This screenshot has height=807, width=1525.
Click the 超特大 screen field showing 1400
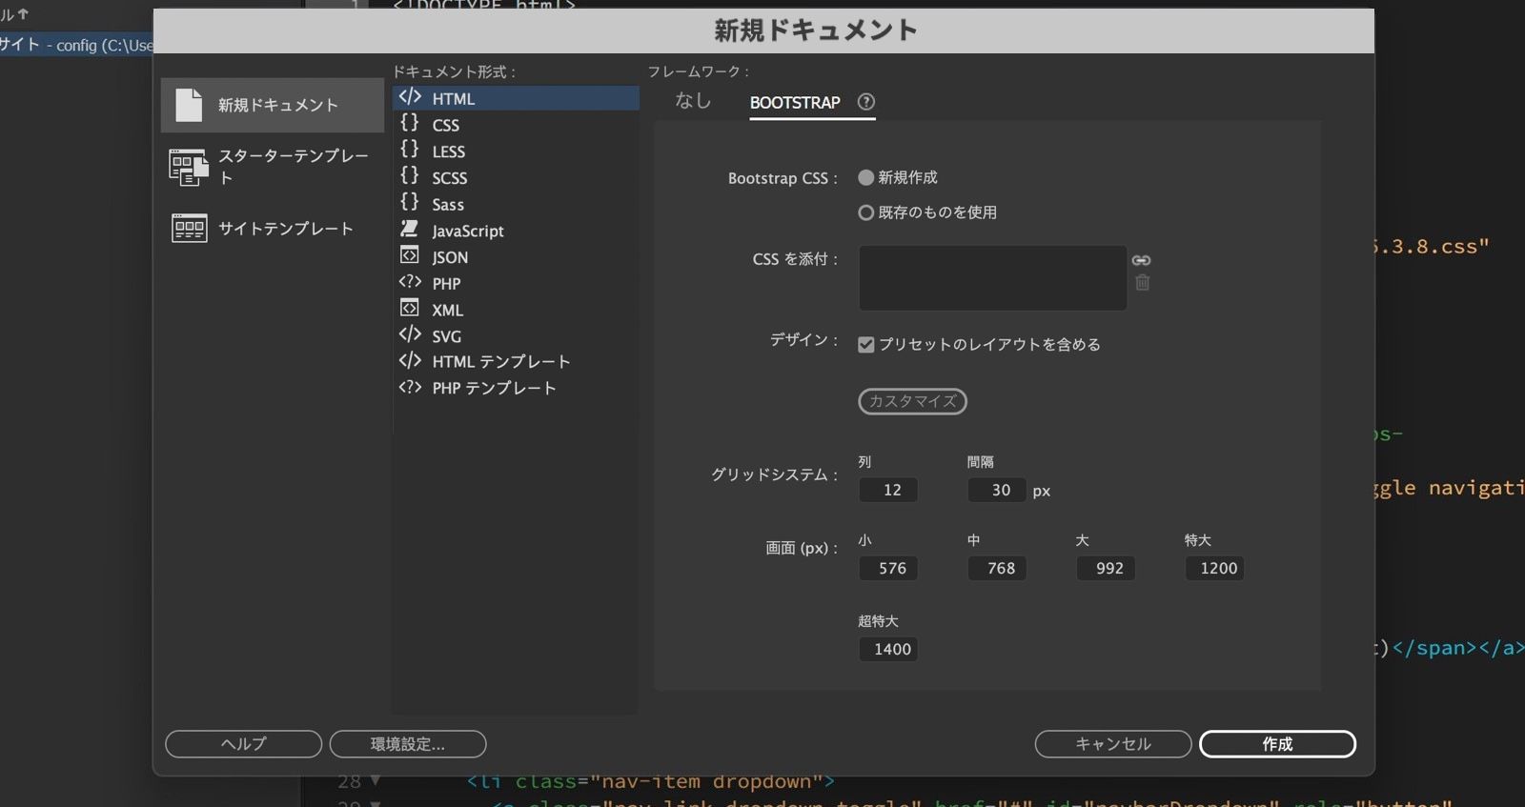tap(887, 649)
